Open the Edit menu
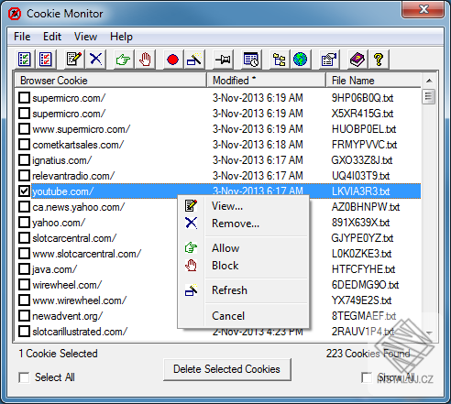Image resolution: width=451 pixels, height=404 pixels. (x=52, y=37)
